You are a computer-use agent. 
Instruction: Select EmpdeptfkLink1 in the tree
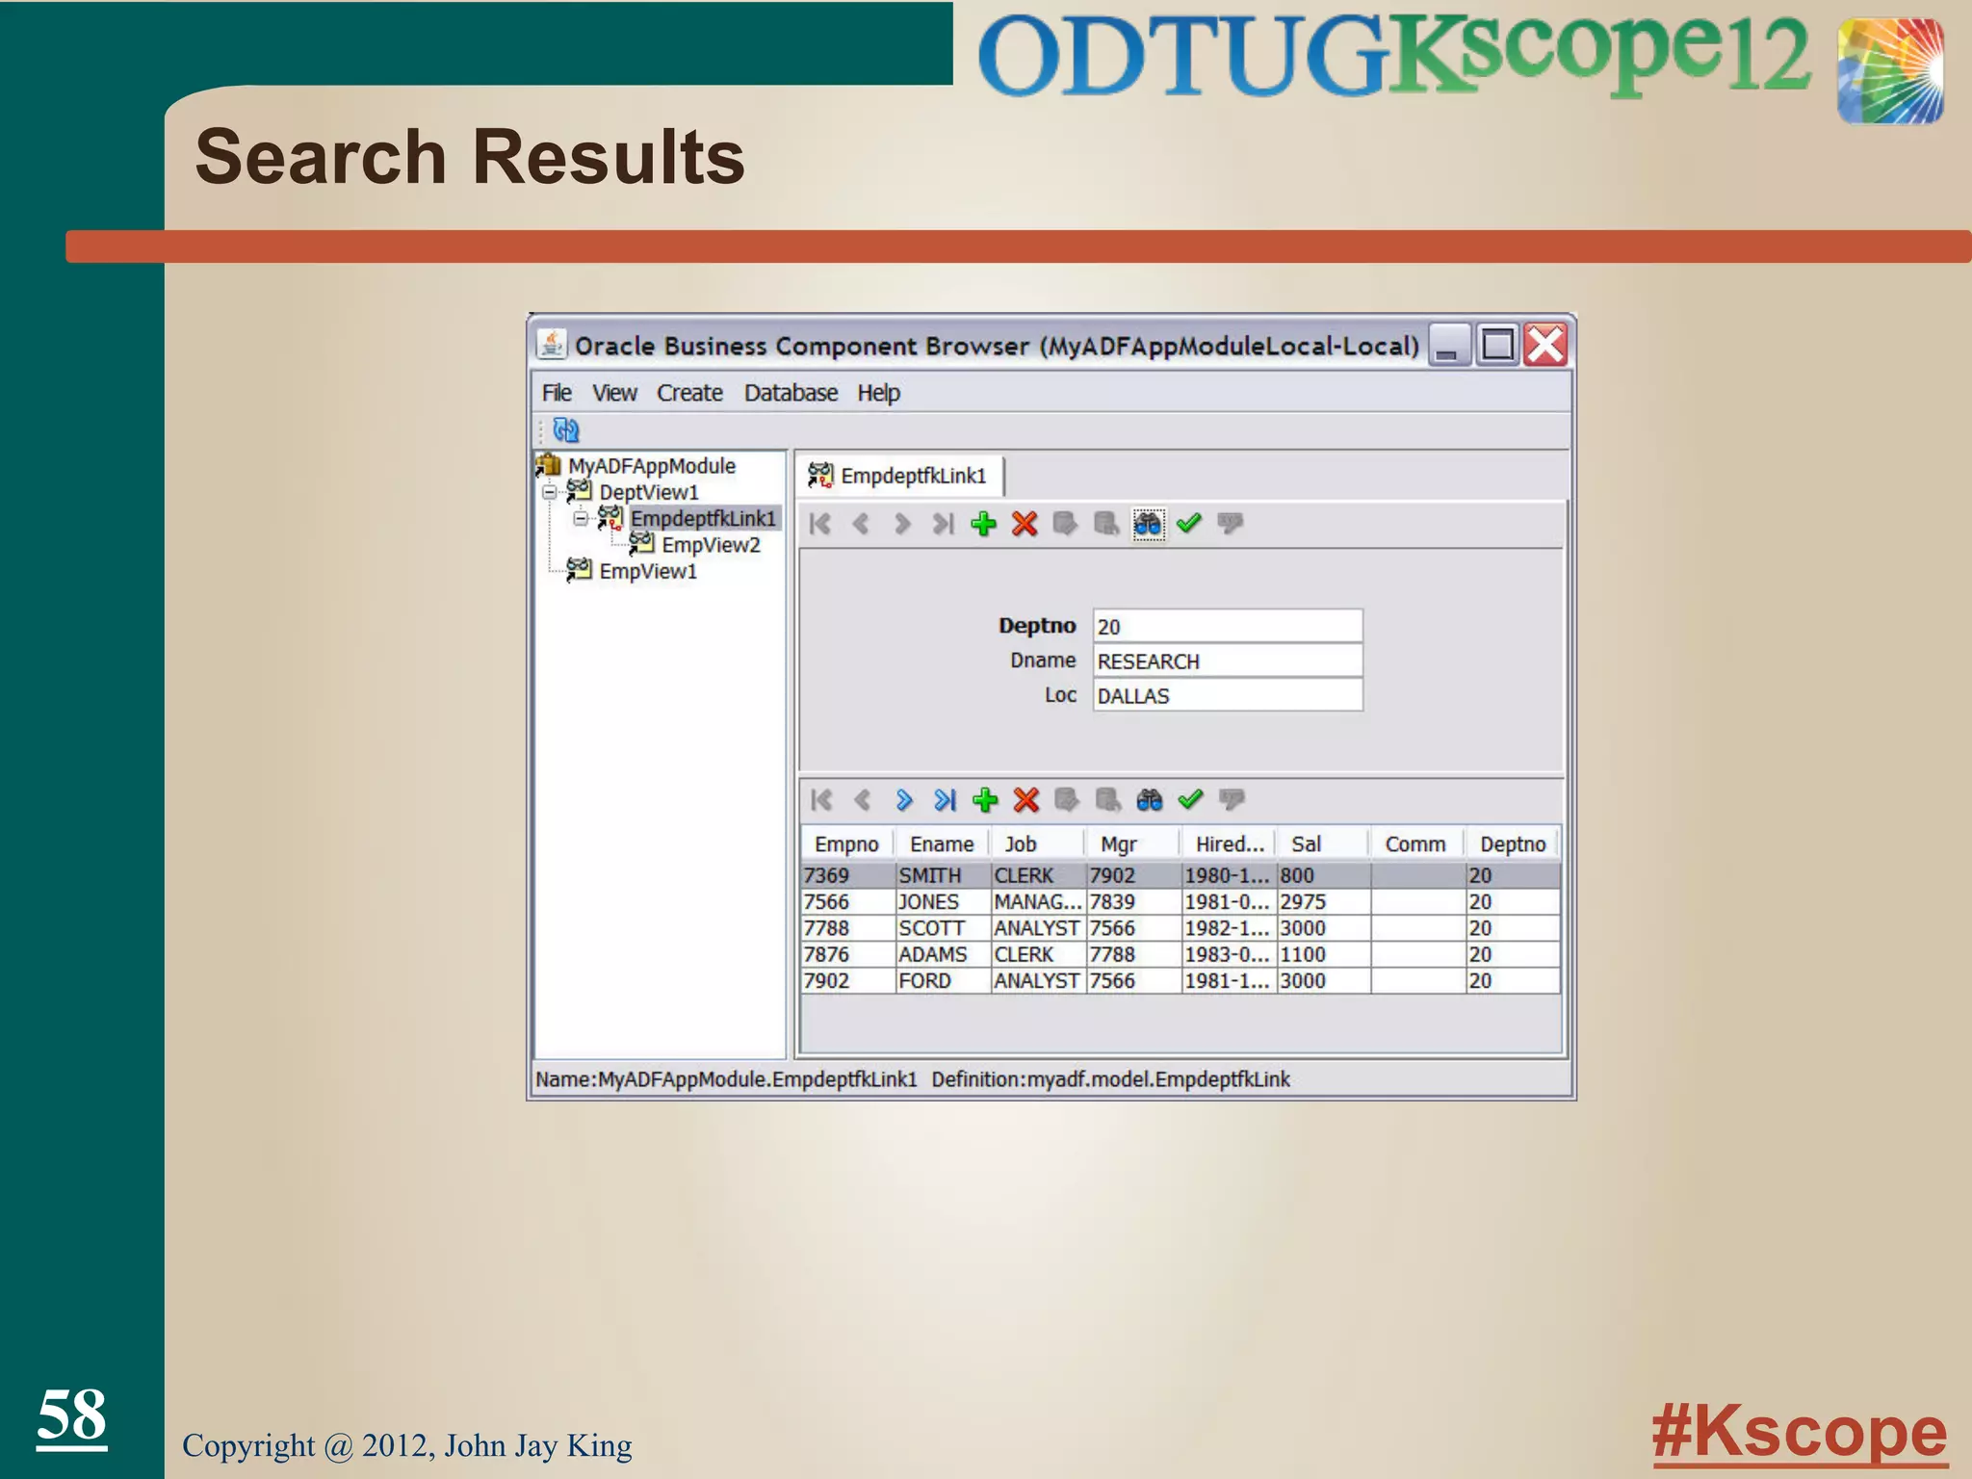coord(703,518)
